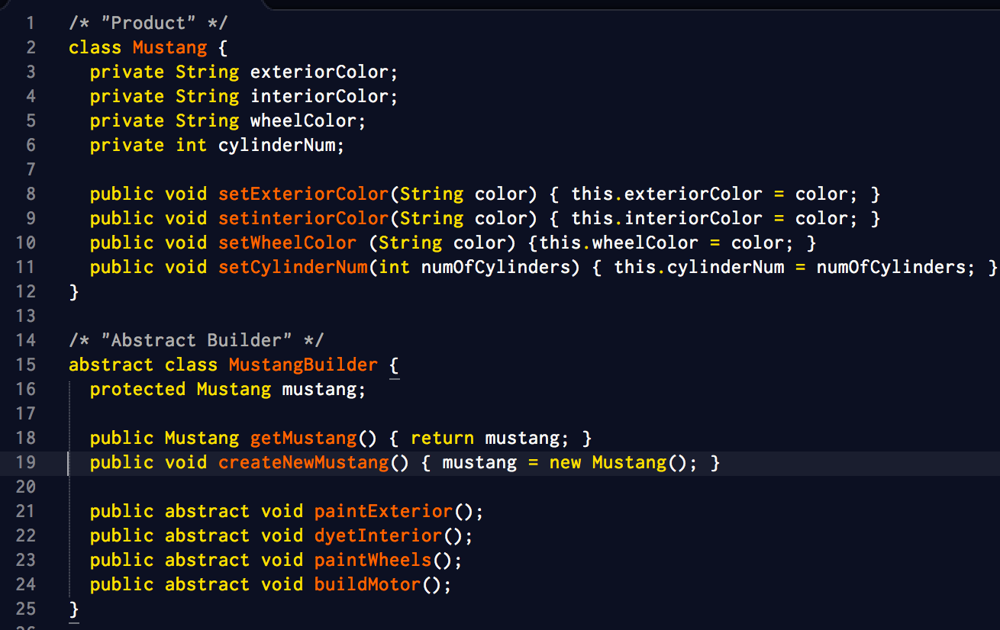The width and height of the screenshot is (1000, 630).
Task: Click the MustangBuilder class name
Action: [303, 365]
